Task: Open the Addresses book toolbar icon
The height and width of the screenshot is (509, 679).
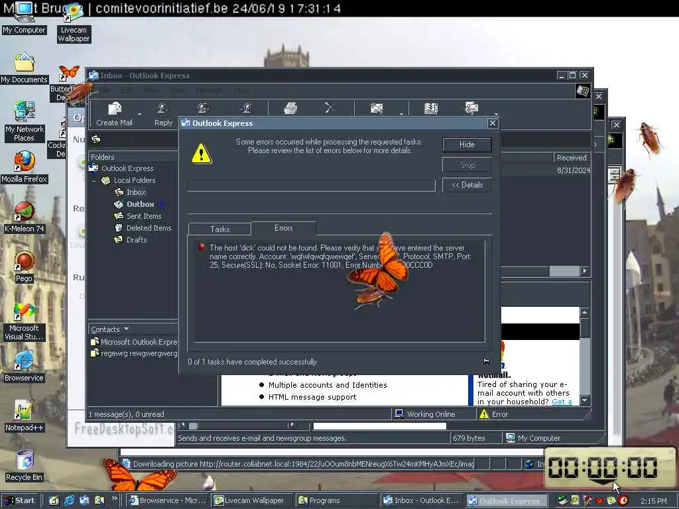Action: [x=431, y=108]
